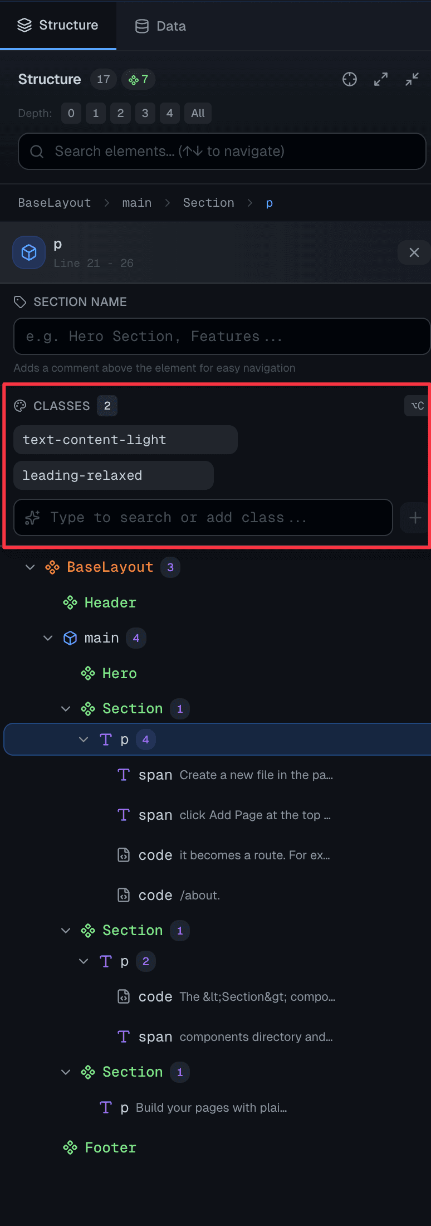Image resolution: width=431 pixels, height=1226 pixels.
Task: Select the Structure tab
Action: [x=58, y=25]
